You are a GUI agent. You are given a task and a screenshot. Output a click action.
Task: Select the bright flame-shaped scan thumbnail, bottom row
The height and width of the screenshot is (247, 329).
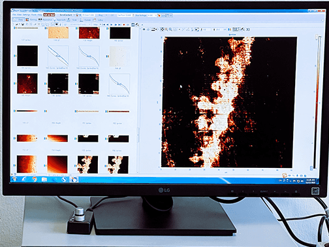click(x=87, y=165)
